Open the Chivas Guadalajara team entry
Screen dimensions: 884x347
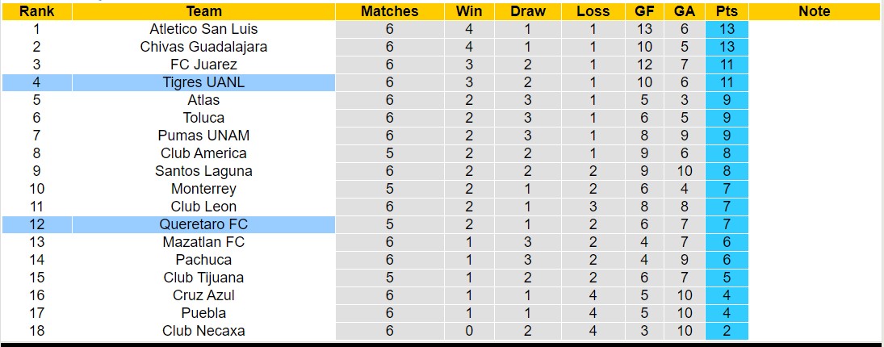[203, 47]
